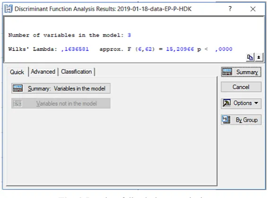Switch to the Quick tab
268x198 pixels.
click(x=17, y=72)
